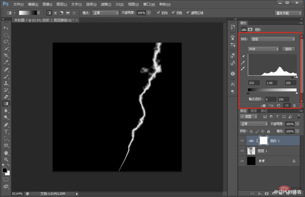Viewport: 305px width, 197px height.
Task: Select the Pen tool
Action: [x=6, y=124]
